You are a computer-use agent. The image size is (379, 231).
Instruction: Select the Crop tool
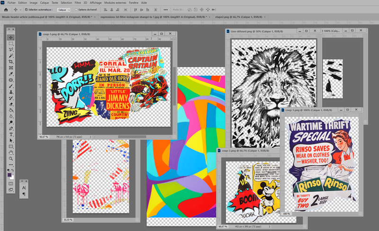coord(11,62)
